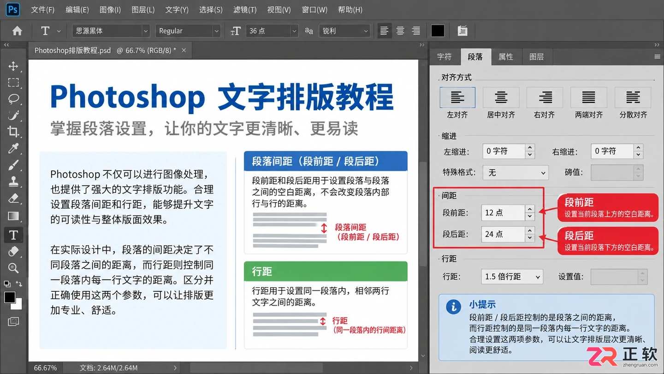The image size is (664, 374).
Task: Open the Regular font style dropdown
Action: [188, 31]
